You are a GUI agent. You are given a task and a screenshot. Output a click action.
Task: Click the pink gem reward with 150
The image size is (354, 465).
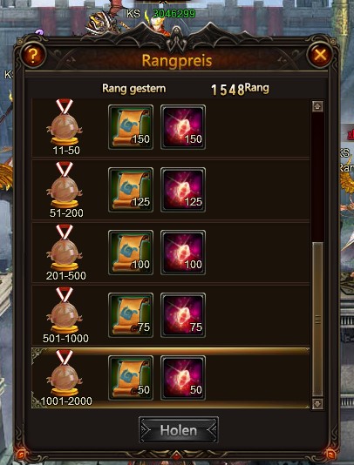pos(183,127)
